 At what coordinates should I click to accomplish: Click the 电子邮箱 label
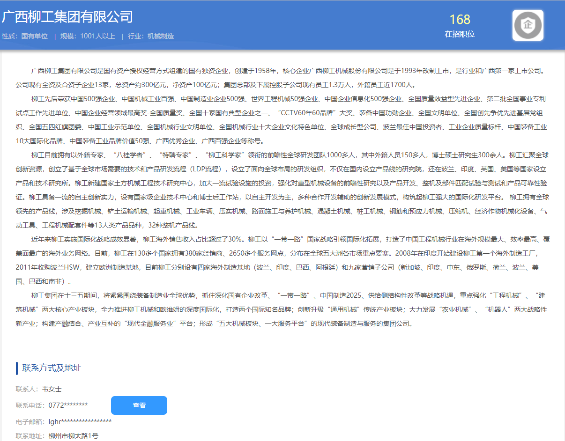(x=31, y=422)
